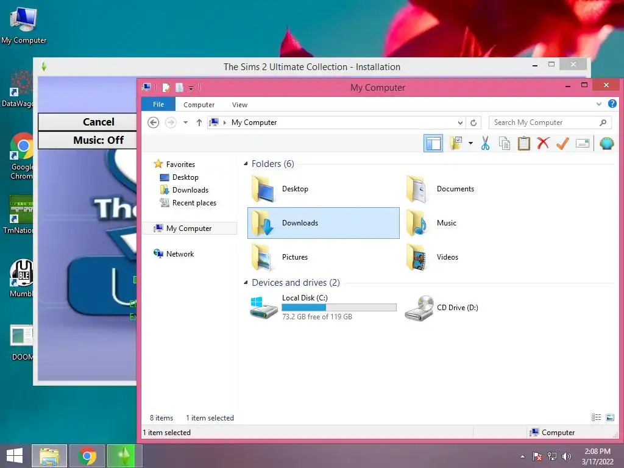Screen dimensions: 624x468
Task: Toggle Music: Off in Sims 2 installer
Action: click(x=88, y=140)
